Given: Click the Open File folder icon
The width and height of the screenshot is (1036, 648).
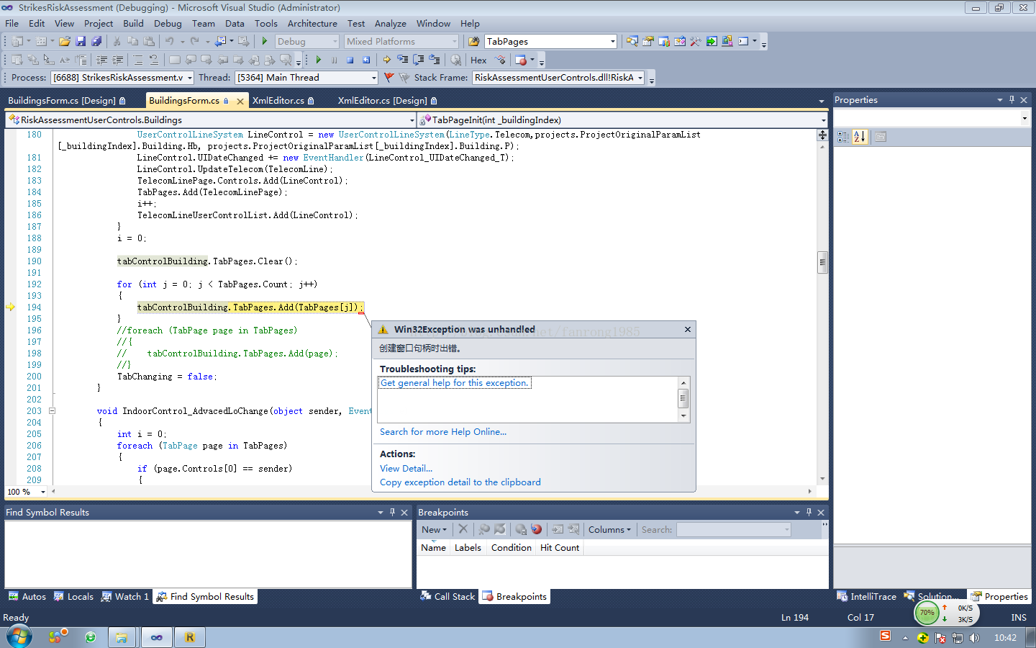Looking at the screenshot, I should pos(65,42).
